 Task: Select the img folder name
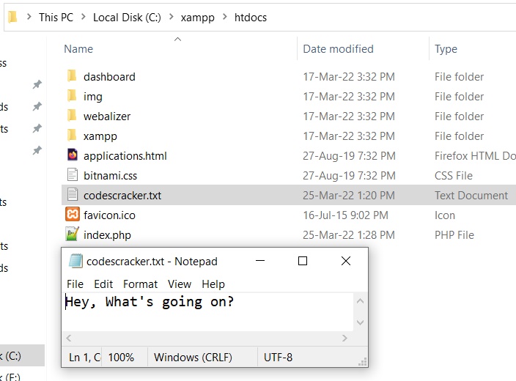tap(93, 97)
